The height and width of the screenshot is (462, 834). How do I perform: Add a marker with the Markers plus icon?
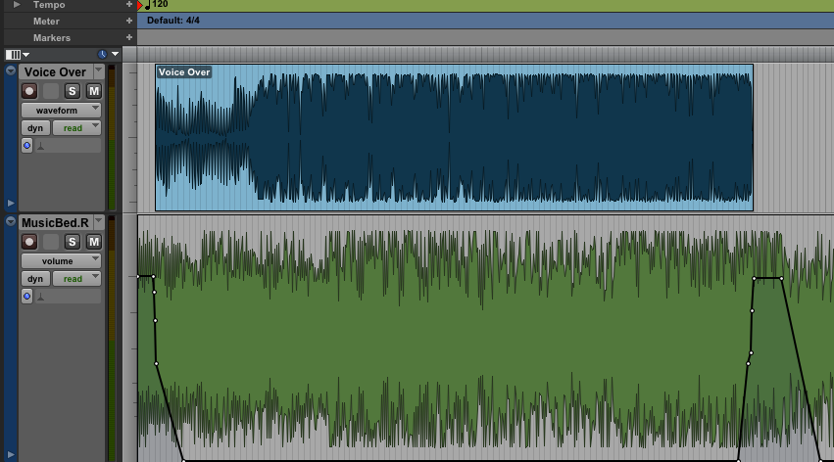point(129,37)
